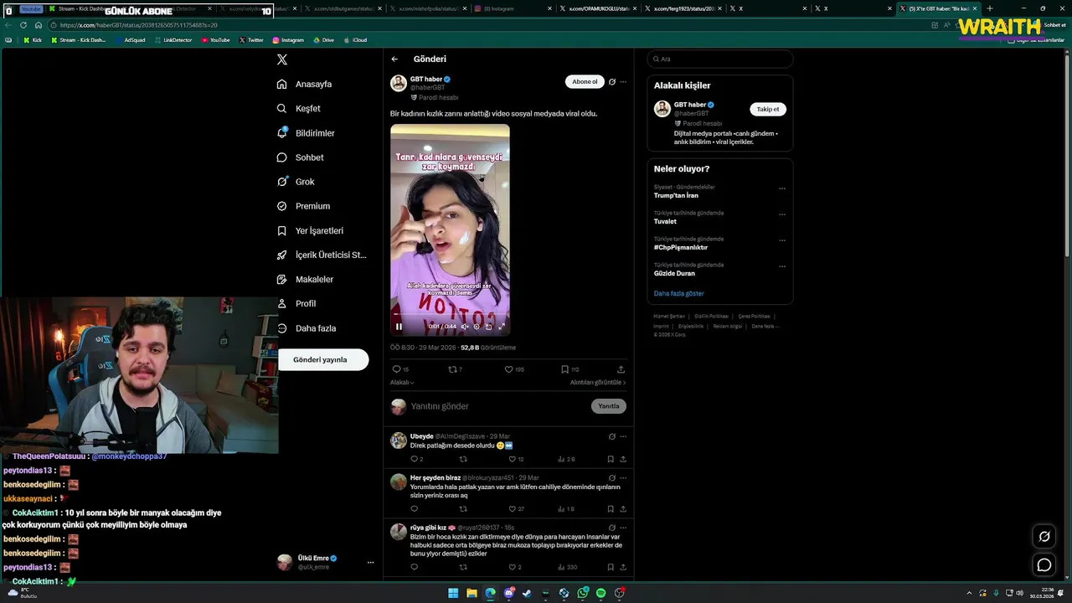Open WhatsApp from the taskbar

click(582, 593)
